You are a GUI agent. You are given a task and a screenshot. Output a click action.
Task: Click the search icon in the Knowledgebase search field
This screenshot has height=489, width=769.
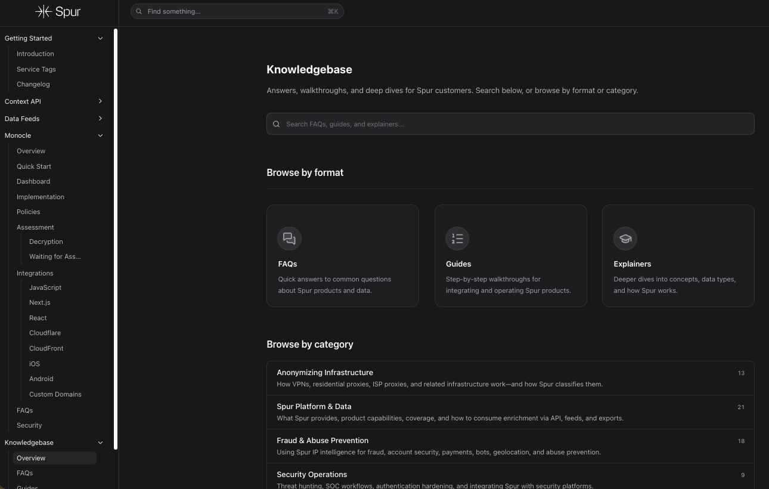(x=276, y=124)
